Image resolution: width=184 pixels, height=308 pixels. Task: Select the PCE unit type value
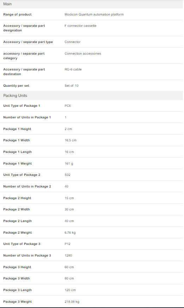68,106
